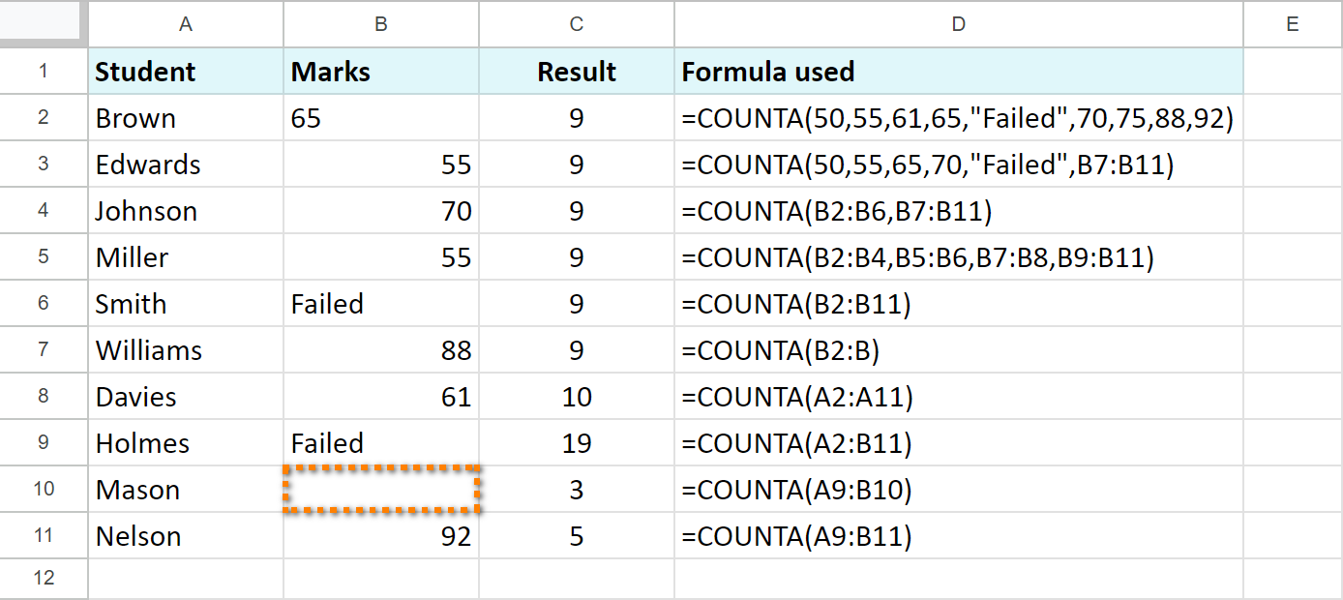Image resolution: width=1343 pixels, height=600 pixels.
Task: Select Nelson's marks cell containing 92
Action: pyautogui.click(x=380, y=535)
